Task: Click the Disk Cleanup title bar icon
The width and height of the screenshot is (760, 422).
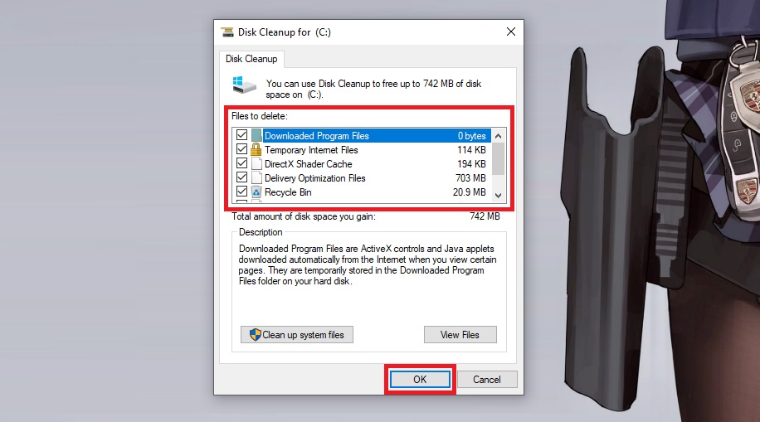Action: click(x=227, y=32)
